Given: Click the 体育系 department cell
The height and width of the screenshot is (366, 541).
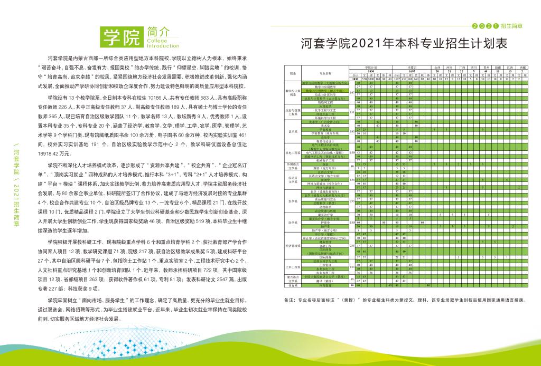Looking at the screenshot, I should pyautogui.click(x=293, y=285).
